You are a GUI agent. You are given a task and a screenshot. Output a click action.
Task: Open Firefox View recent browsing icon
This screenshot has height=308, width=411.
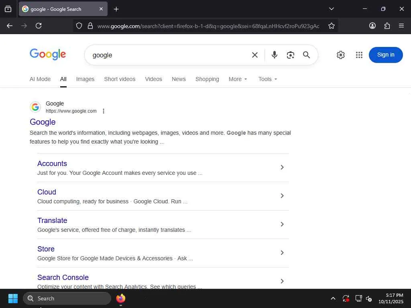point(8,9)
